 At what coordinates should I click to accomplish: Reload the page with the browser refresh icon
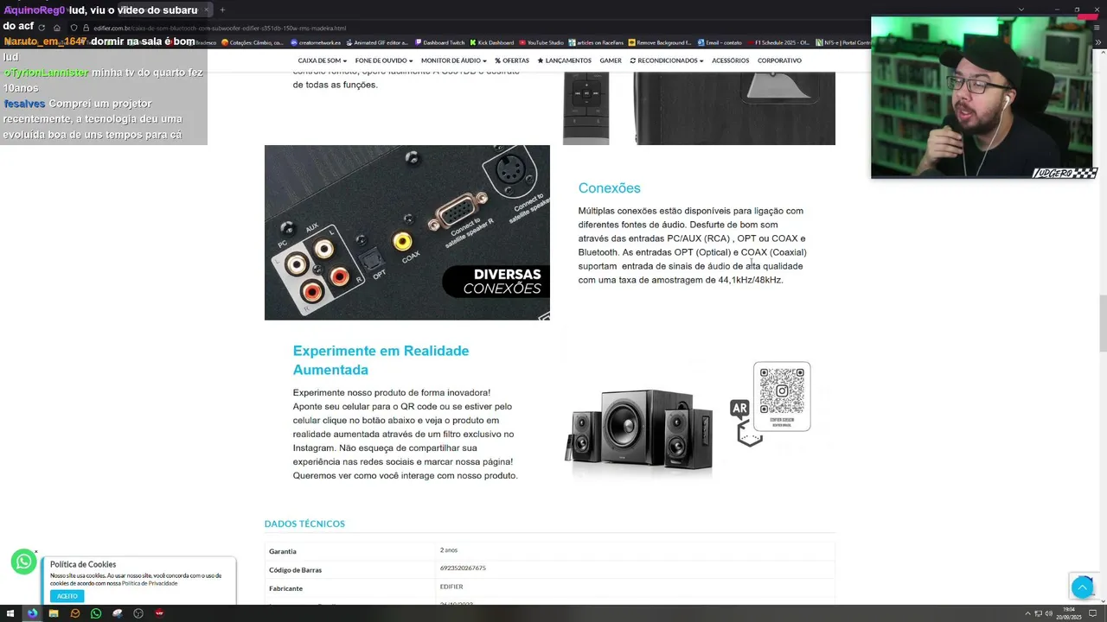[x=41, y=28]
